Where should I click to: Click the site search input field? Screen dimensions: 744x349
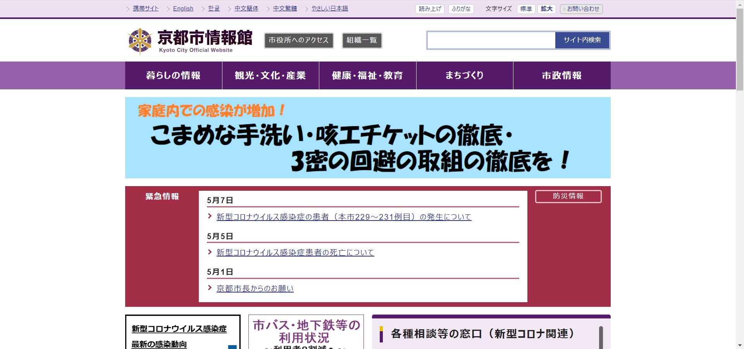[x=491, y=40]
